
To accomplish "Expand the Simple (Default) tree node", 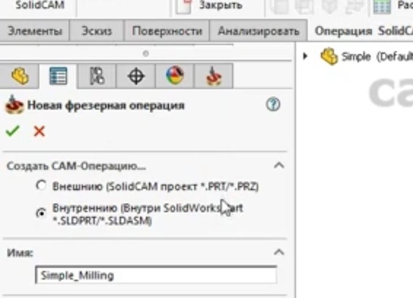I will (x=305, y=56).
